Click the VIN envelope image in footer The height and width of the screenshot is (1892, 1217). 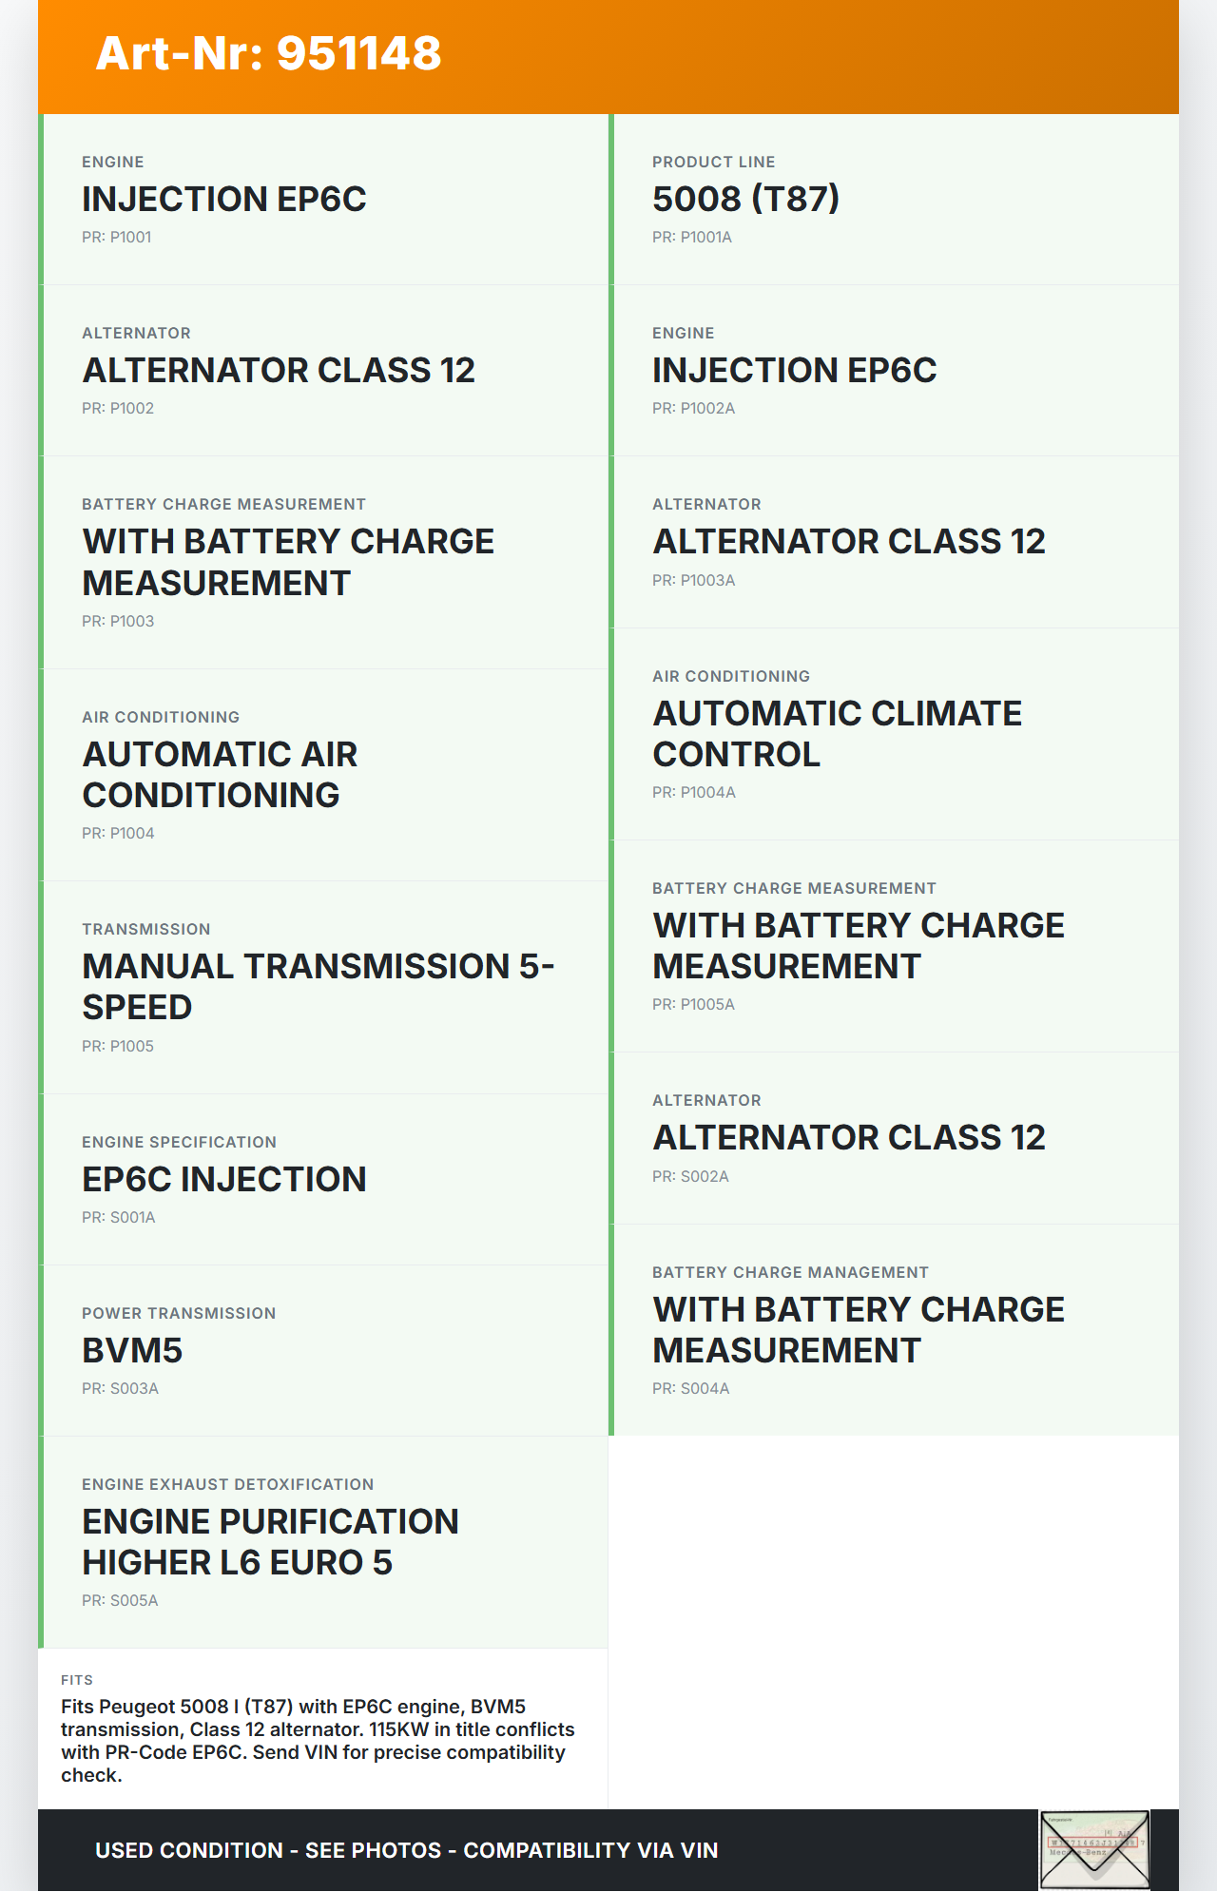[1094, 1849]
